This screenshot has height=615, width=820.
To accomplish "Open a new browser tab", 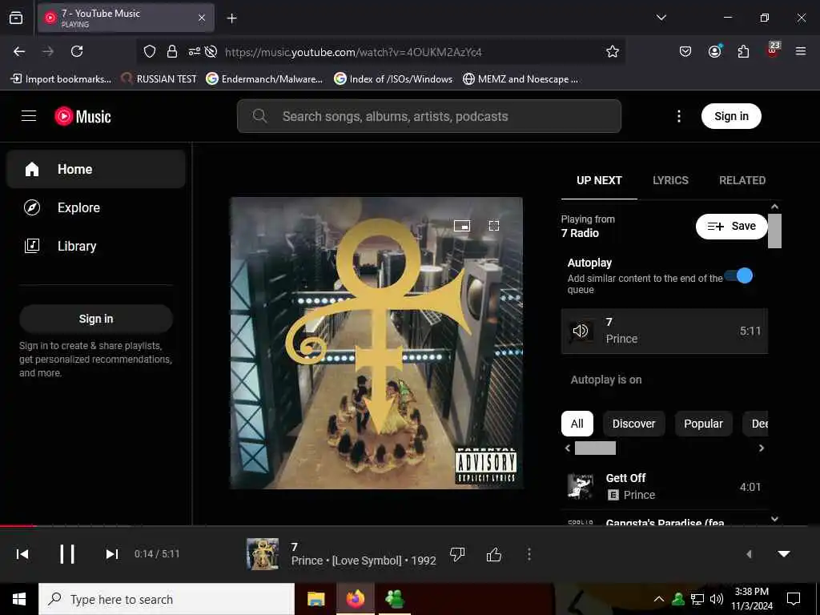I will (231, 18).
